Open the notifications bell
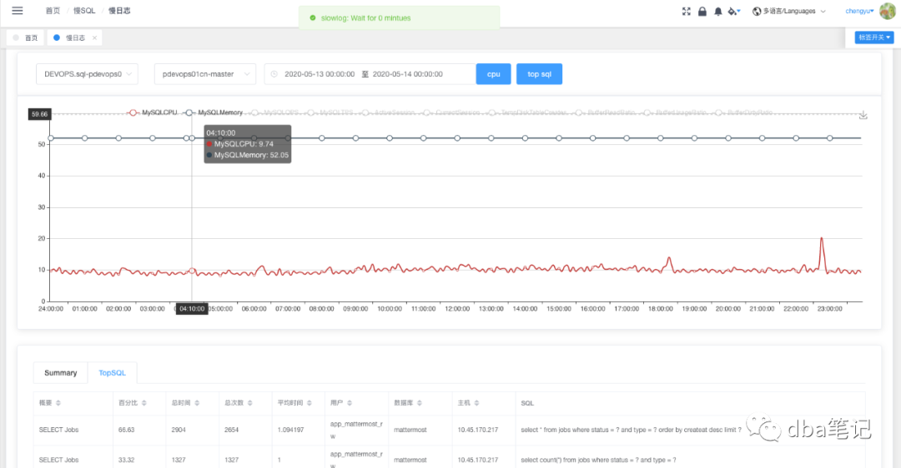Screen dimensions: 901x468 [x=717, y=12]
